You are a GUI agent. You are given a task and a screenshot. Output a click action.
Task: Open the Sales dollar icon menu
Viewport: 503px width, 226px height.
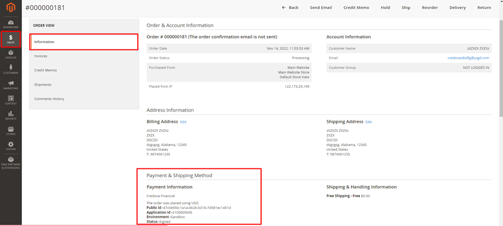[x=11, y=39]
